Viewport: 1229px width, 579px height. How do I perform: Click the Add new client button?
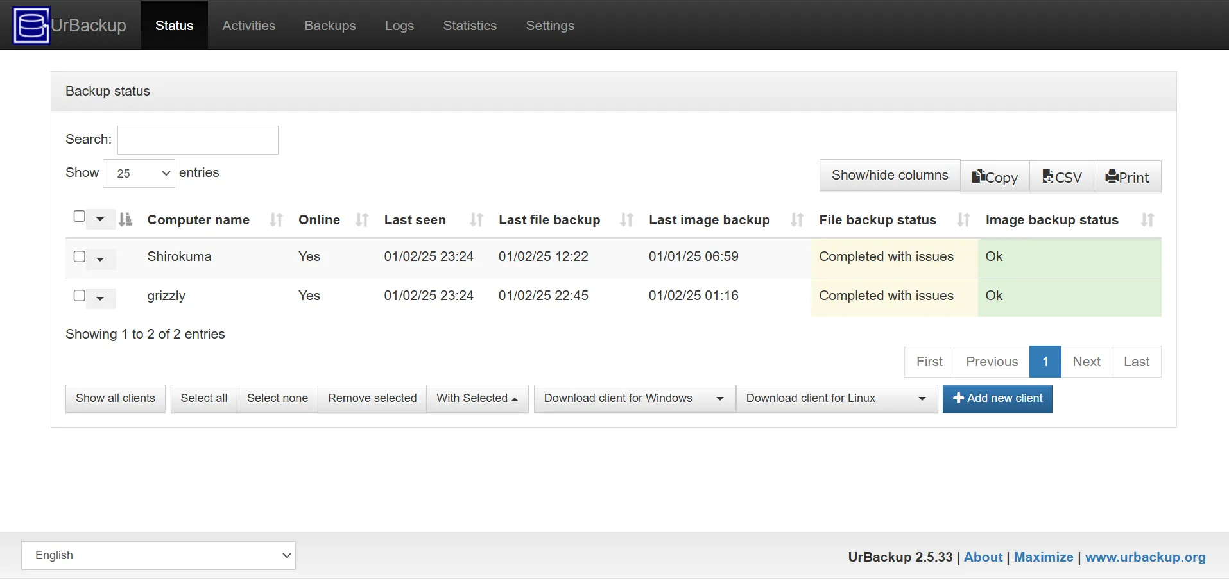(x=997, y=398)
